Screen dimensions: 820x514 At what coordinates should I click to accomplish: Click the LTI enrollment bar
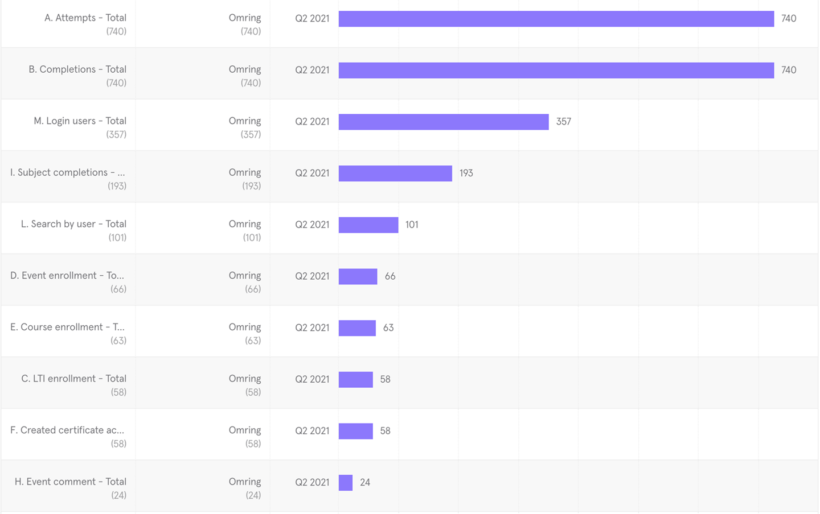355,380
